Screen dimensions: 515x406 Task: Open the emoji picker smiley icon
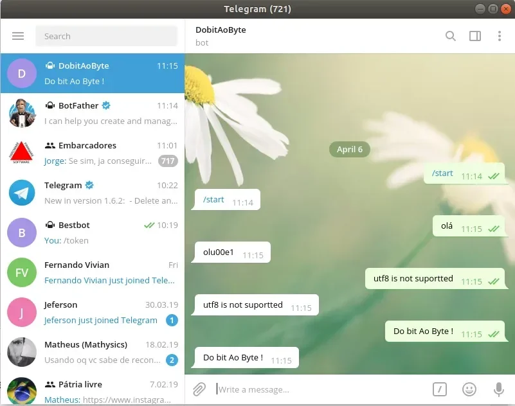[x=469, y=389]
